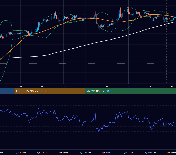Click the blue session bar before ロンドン
The width and height of the screenshot is (176, 155).
(7, 91)
